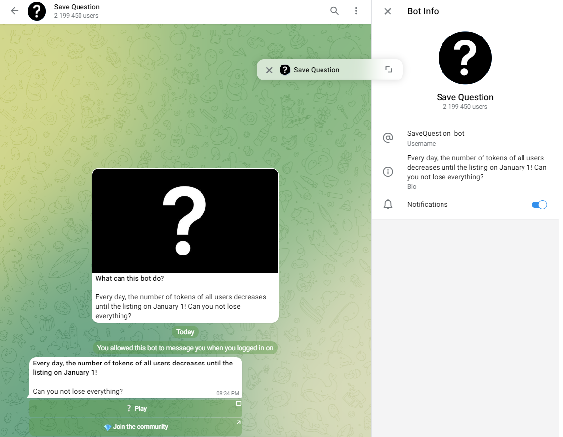Click the bot avatar in chat header
Image resolution: width=563 pixels, height=437 pixels.
coord(37,11)
